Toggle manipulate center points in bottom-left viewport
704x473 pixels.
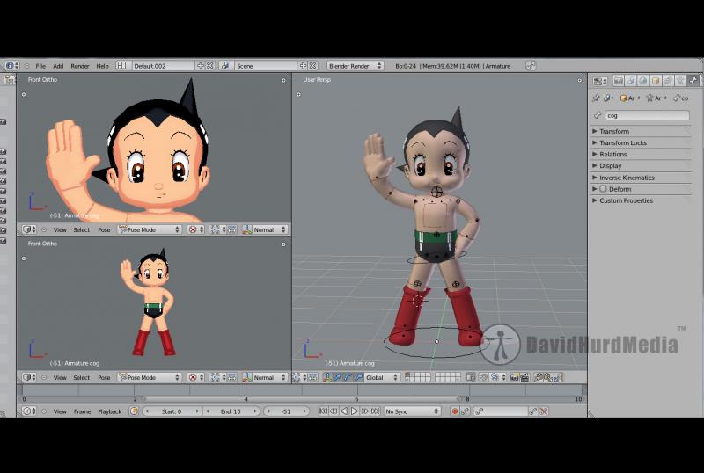pyautogui.click(x=231, y=377)
